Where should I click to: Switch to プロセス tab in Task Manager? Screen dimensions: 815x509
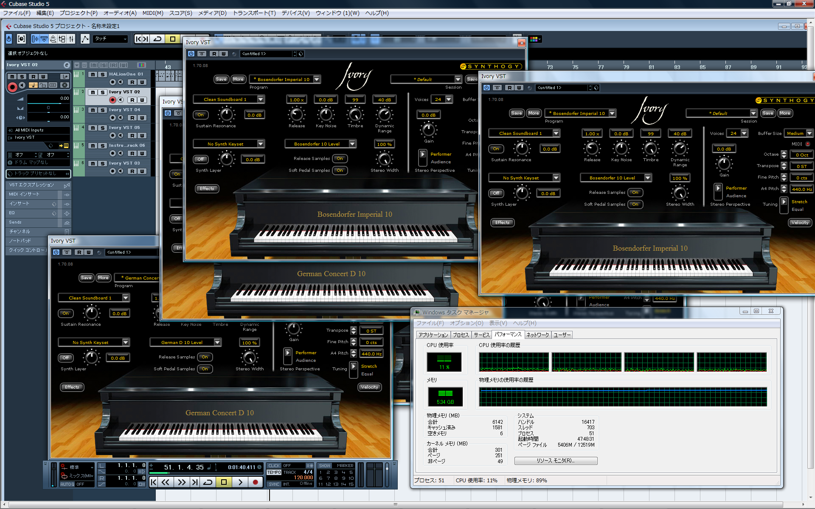pyautogui.click(x=461, y=335)
